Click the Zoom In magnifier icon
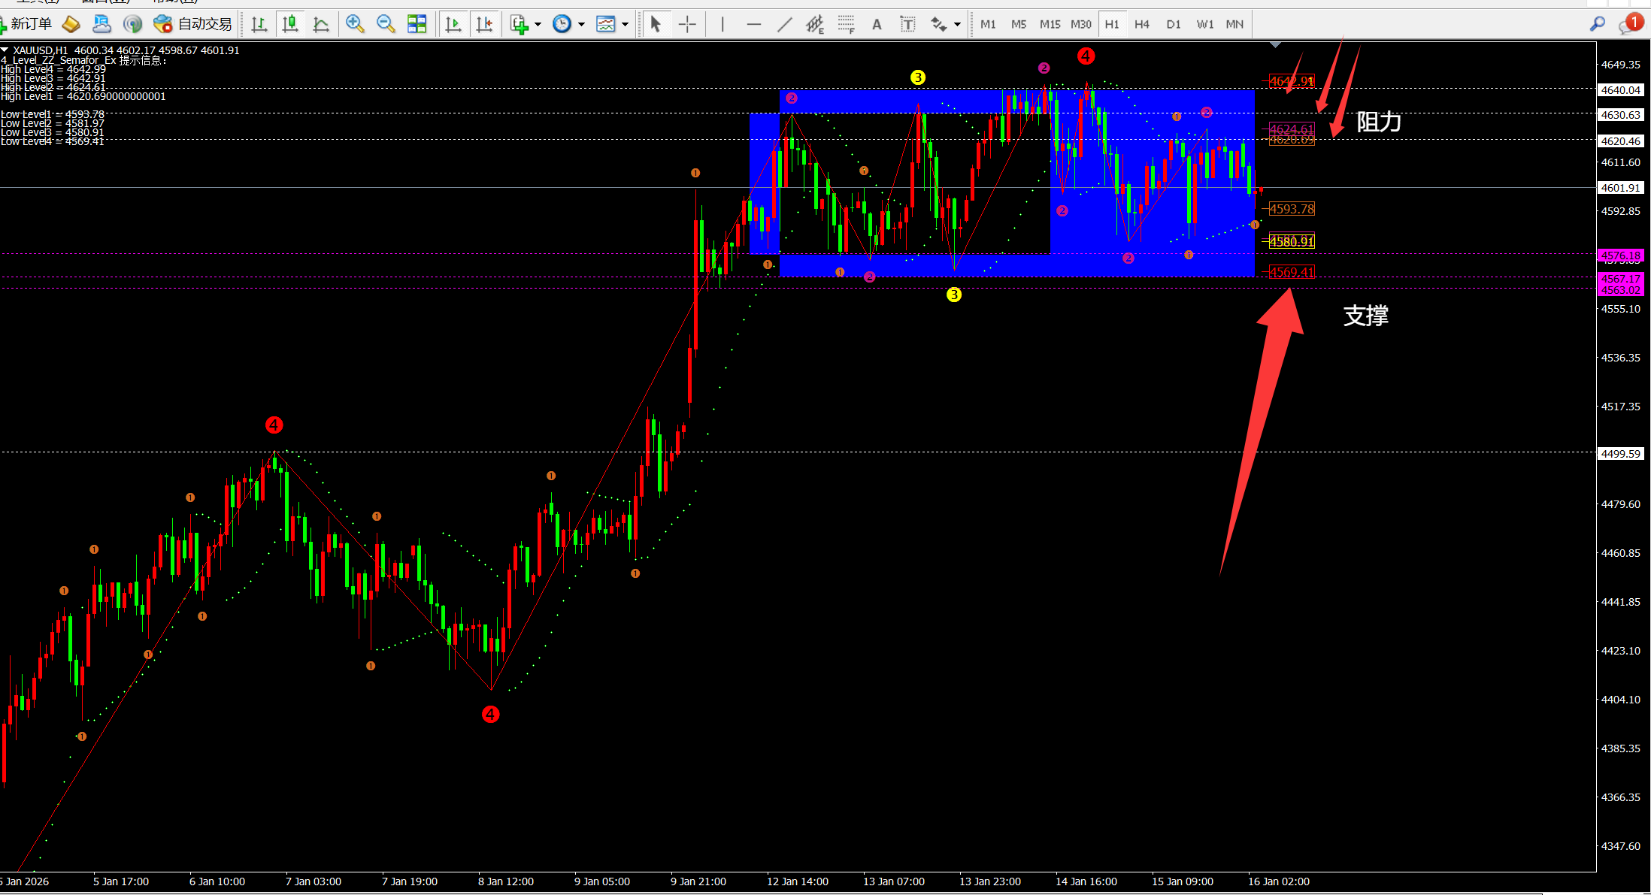The width and height of the screenshot is (1651, 895). point(354,24)
